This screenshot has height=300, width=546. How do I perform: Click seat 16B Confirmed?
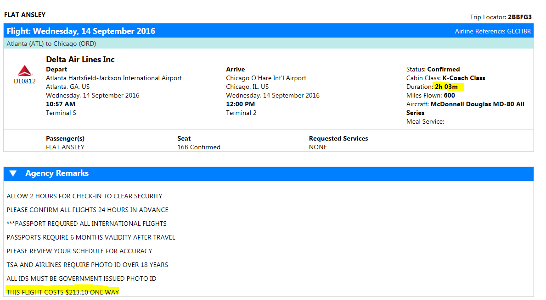198,147
